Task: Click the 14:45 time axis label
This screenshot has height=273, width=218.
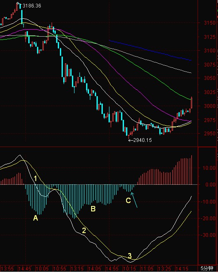Action: click(x=25, y=269)
